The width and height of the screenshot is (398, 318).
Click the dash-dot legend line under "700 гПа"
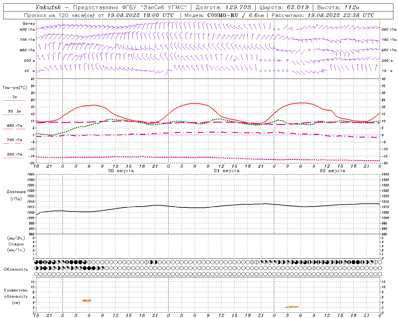pos(14,143)
